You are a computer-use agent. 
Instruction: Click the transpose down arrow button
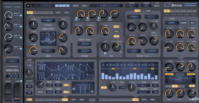(x=9, y=70)
